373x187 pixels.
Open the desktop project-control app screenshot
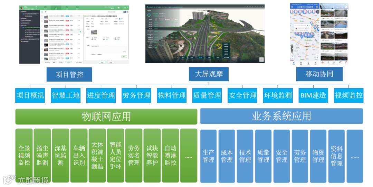point(74,35)
